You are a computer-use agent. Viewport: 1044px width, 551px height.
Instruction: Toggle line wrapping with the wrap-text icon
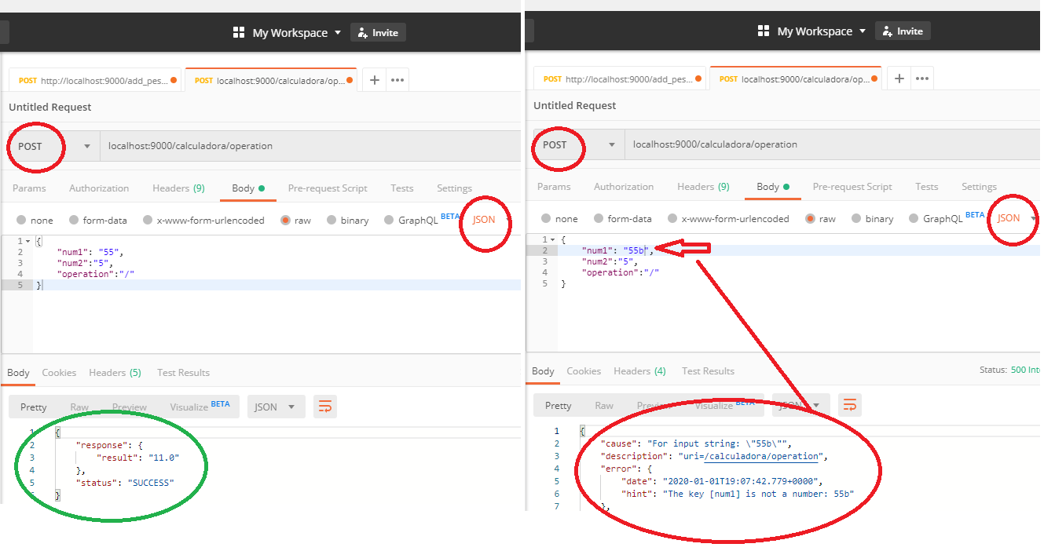pos(325,407)
